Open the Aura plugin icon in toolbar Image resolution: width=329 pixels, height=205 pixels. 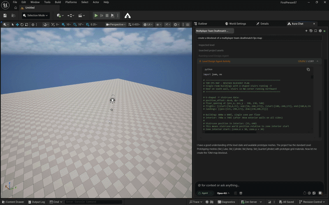[128, 16]
